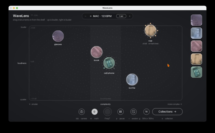The width and height of the screenshot is (215, 133).
Task: Click the 'bottle' label
Action: [132, 88]
